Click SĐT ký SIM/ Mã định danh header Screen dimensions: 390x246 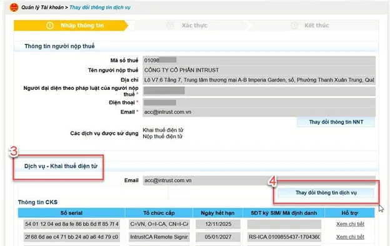pyautogui.click(x=284, y=213)
